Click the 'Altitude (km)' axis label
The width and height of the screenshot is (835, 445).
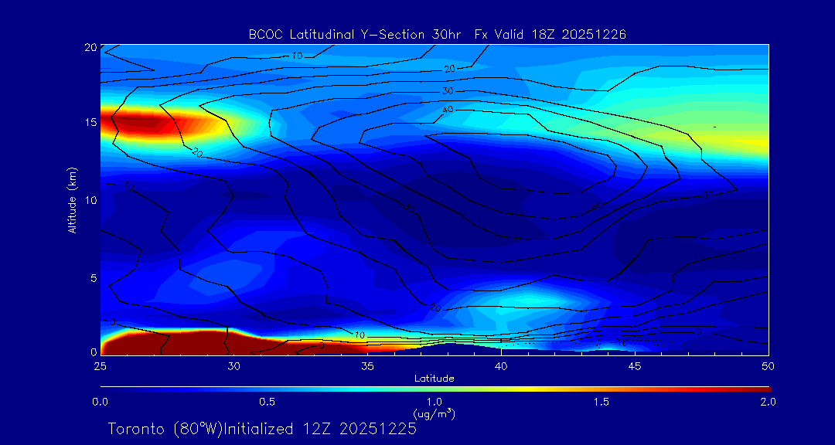73,199
